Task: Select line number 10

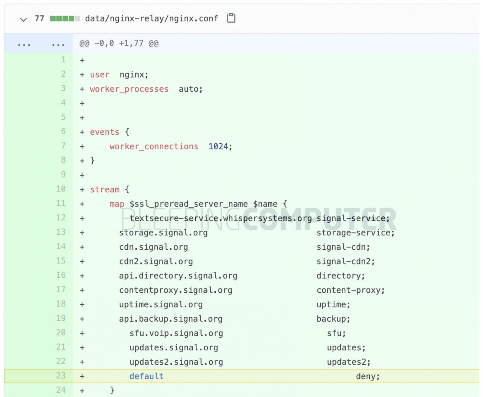Action: click(61, 189)
